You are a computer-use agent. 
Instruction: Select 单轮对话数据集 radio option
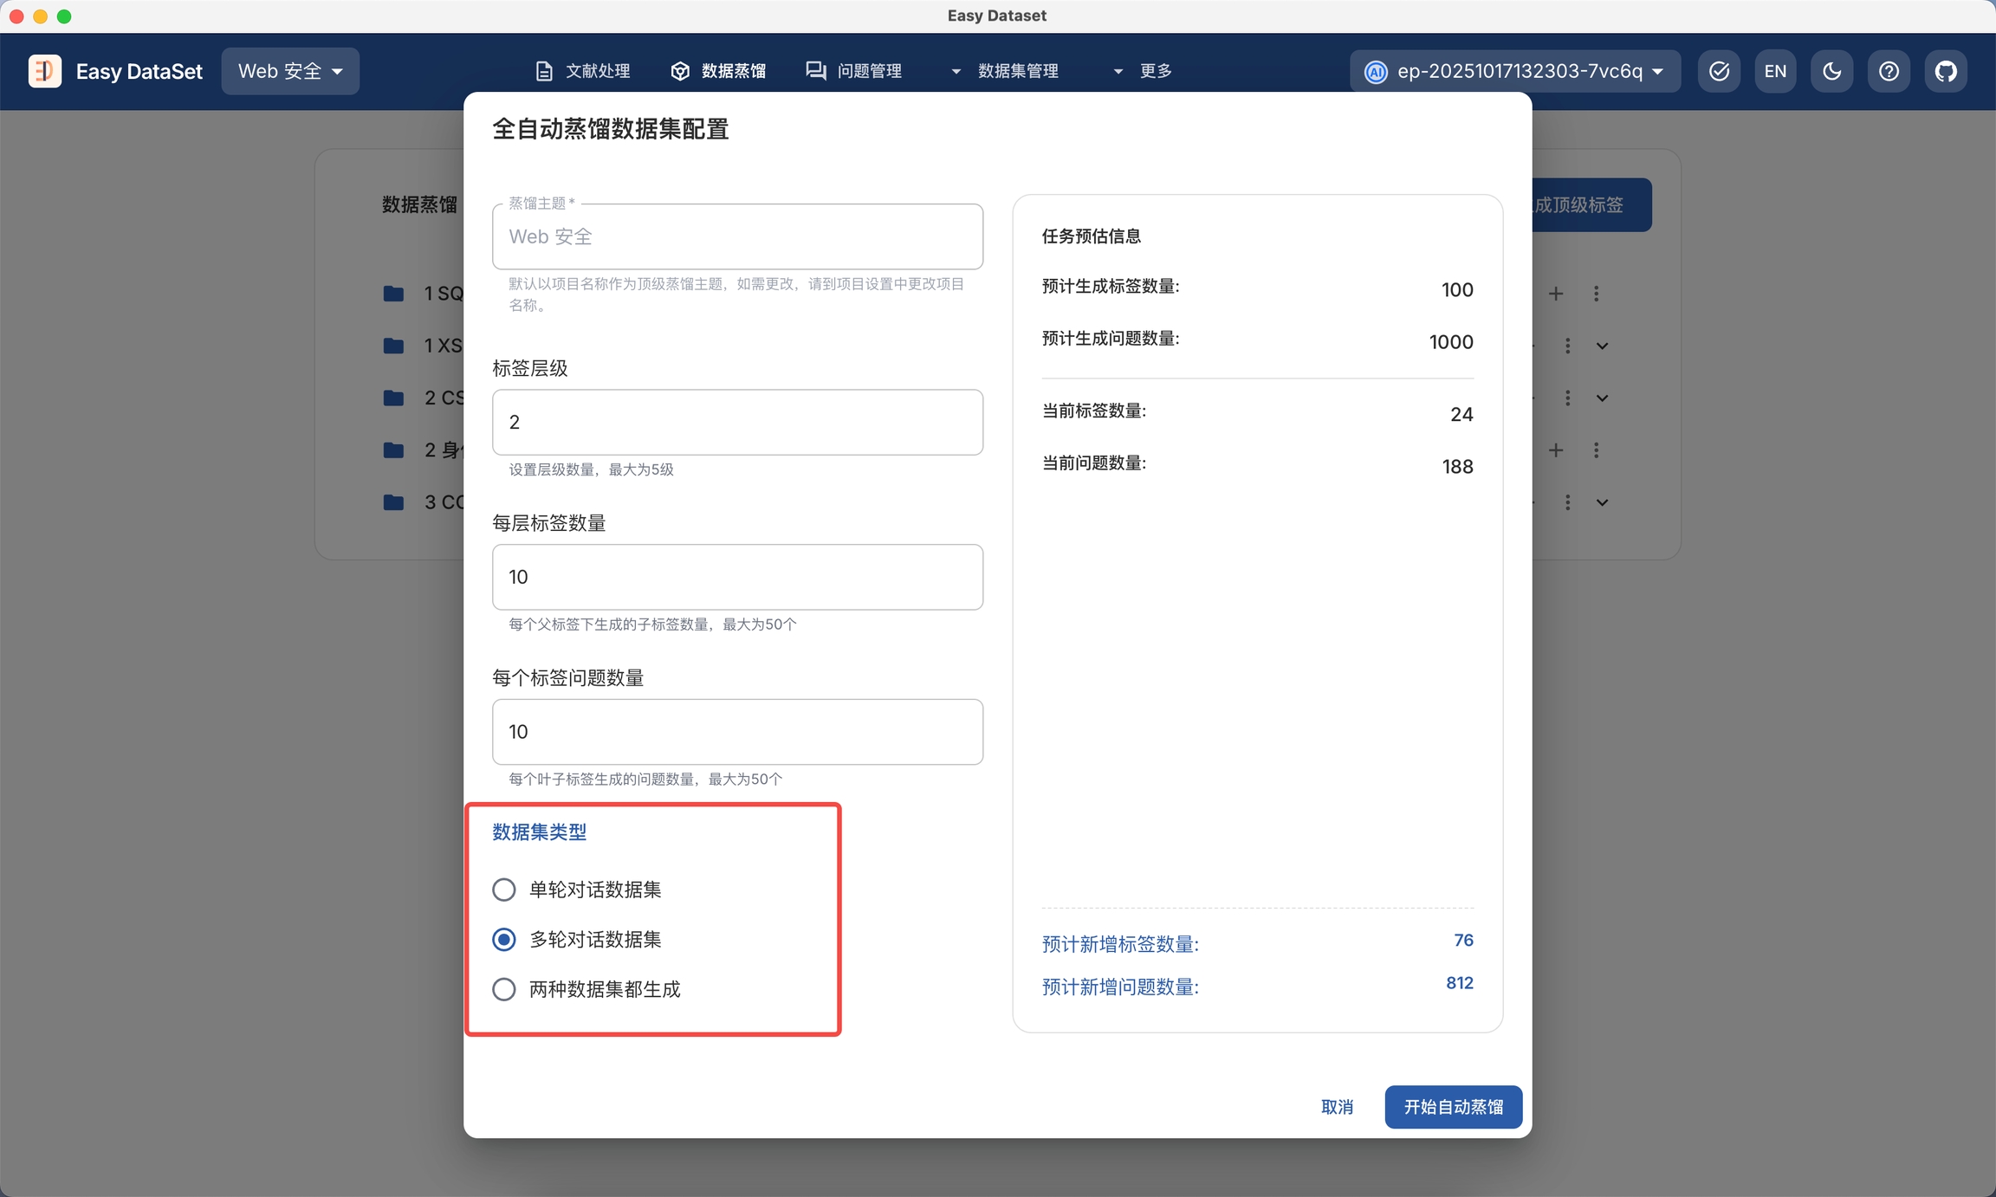[x=504, y=890]
